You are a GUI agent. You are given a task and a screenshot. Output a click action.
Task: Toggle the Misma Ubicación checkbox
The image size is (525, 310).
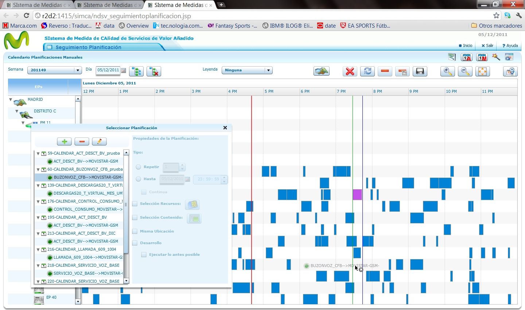coord(135,231)
